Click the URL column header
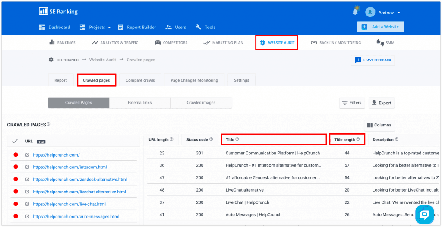Viewport: 442px width, 227px height. pos(28,141)
